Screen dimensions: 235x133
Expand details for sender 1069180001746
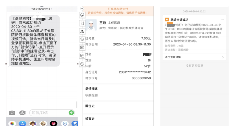(x=41, y=9)
